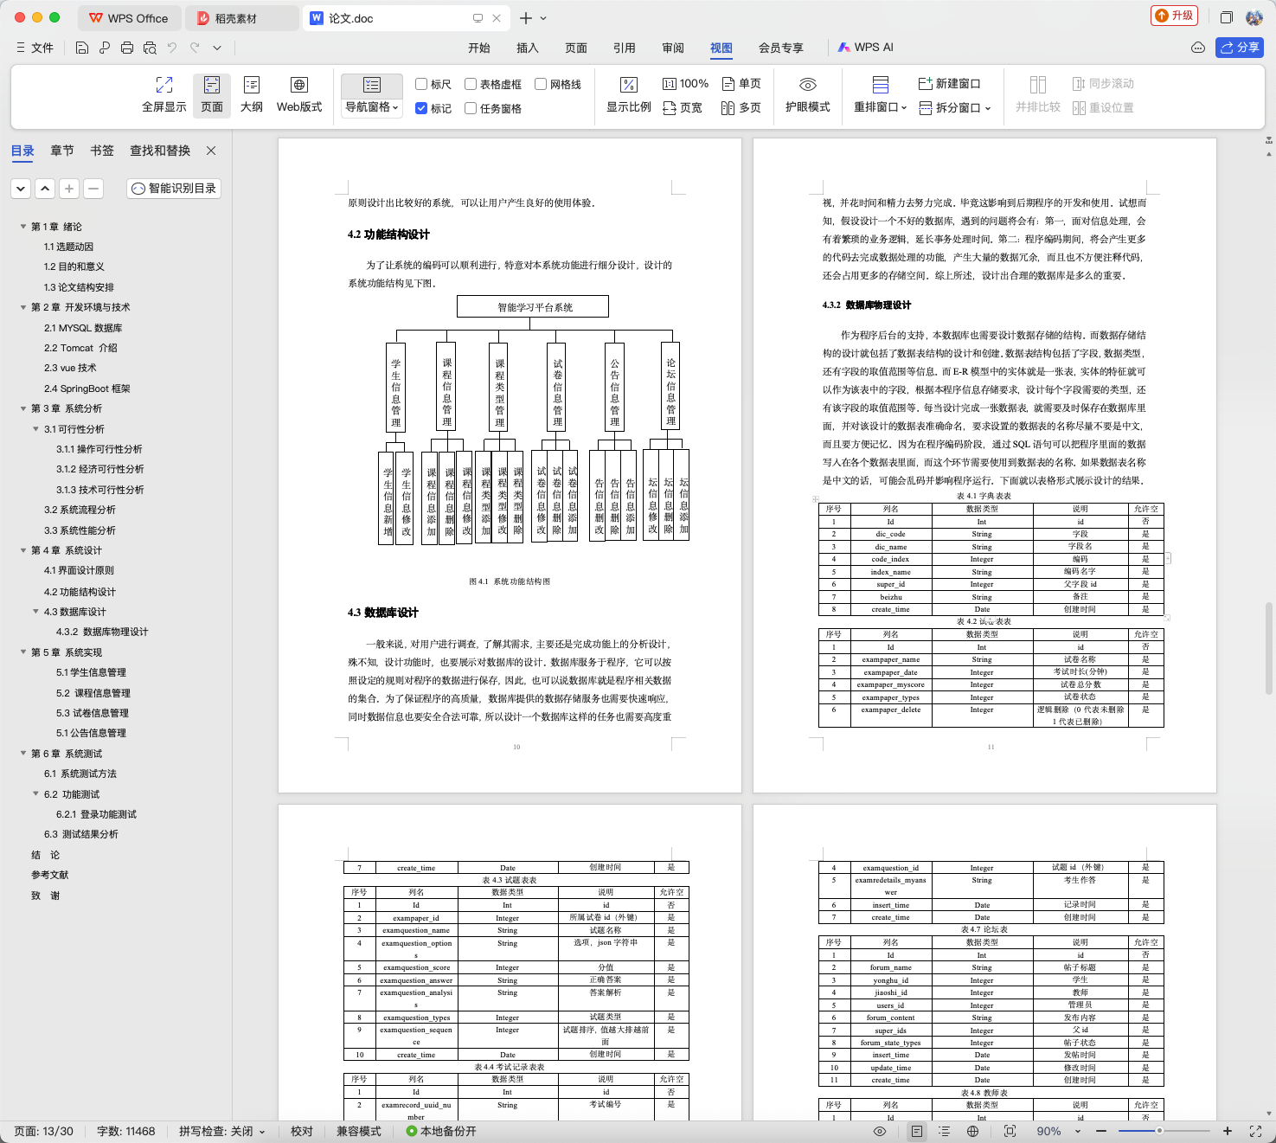Image resolution: width=1276 pixels, height=1143 pixels.
Task: Switch to outline (大纲) view
Action: tap(252, 94)
